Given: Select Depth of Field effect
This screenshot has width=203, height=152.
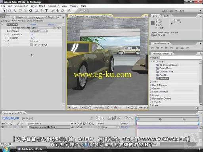Looking at the screenshot, I should [166, 72].
